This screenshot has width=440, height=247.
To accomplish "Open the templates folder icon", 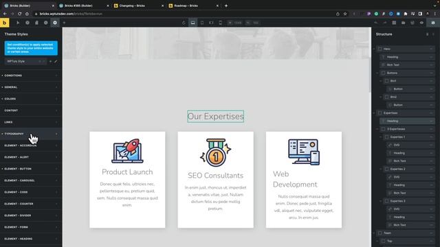I will pos(404,23).
